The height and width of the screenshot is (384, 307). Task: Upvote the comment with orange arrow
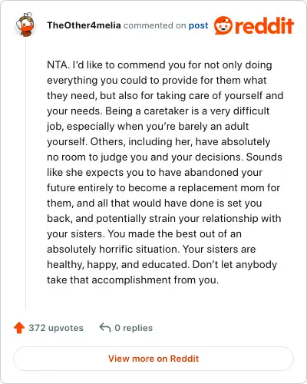pyautogui.click(x=19, y=328)
